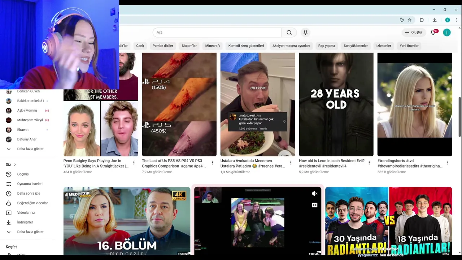Select the Son yüklenenler chip
The image size is (462, 260).
(356, 46)
